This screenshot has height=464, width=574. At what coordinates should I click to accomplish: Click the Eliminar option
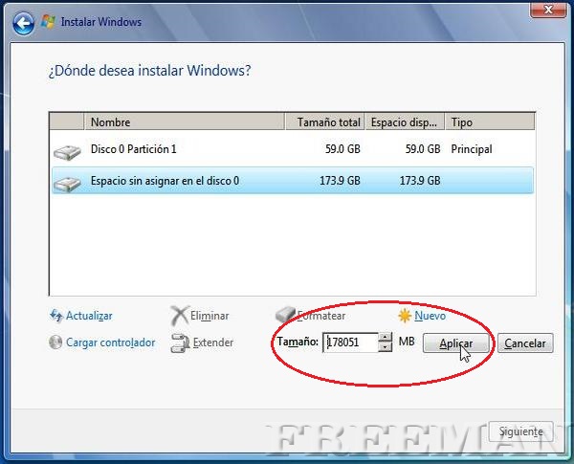pyautogui.click(x=210, y=316)
